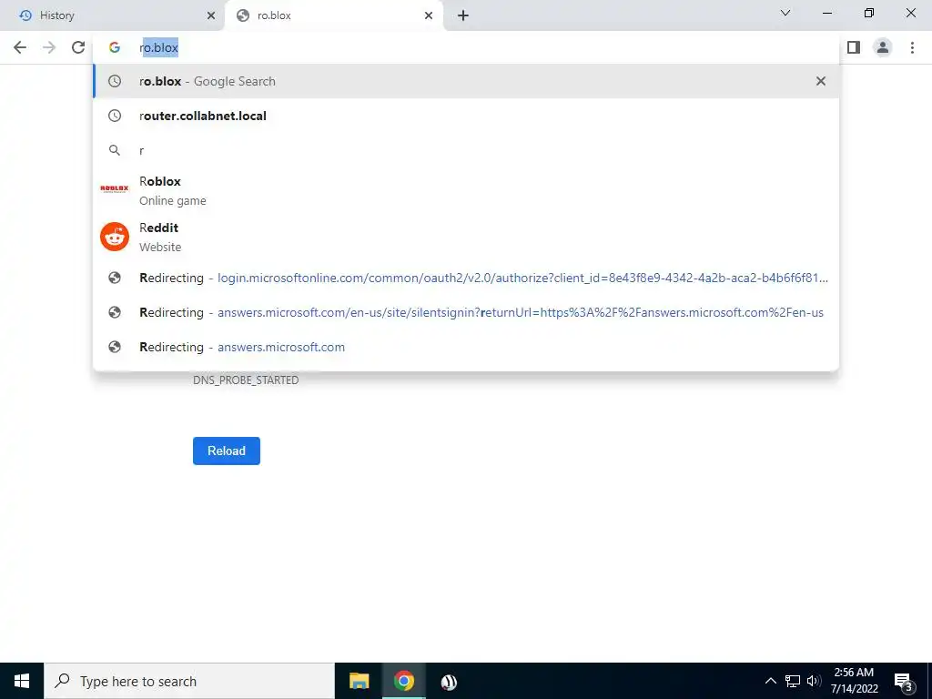This screenshot has width=932, height=699.
Task: Open network status tray icon
Action: (x=793, y=681)
